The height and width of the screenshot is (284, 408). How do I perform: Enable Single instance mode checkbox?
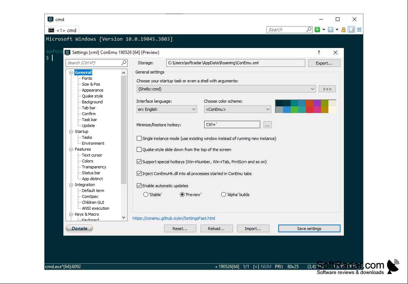click(x=139, y=138)
